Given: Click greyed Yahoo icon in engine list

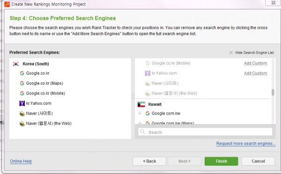Looking at the screenshot, I should click(x=148, y=73).
